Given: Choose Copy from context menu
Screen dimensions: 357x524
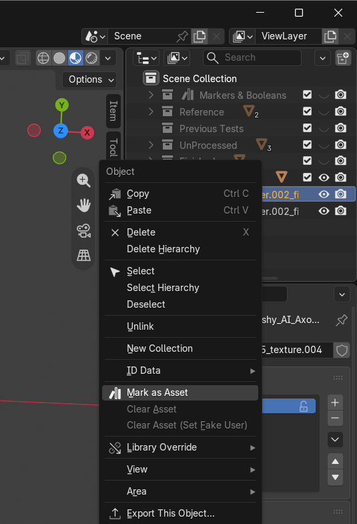Looking at the screenshot, I should 180,194.
